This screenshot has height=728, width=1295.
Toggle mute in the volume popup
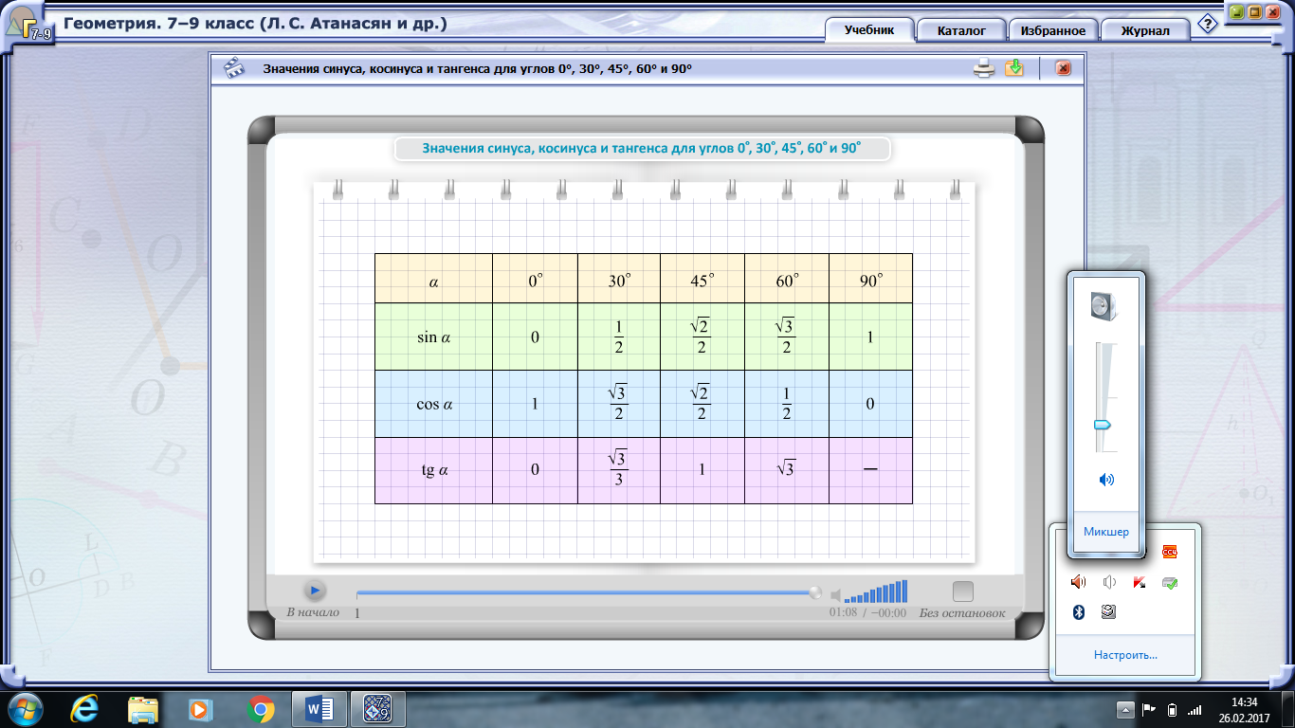coord(1106,480)
